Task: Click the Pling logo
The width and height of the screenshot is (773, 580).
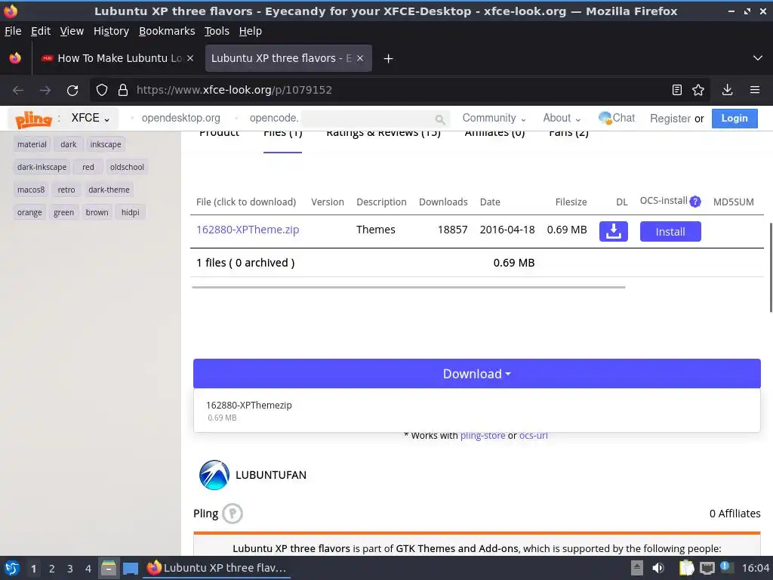Action: (33, 119)
